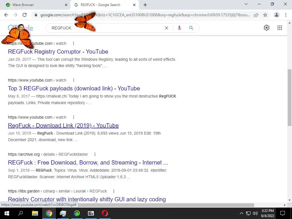
Task: Reload the current page
Action: [25, 15]
